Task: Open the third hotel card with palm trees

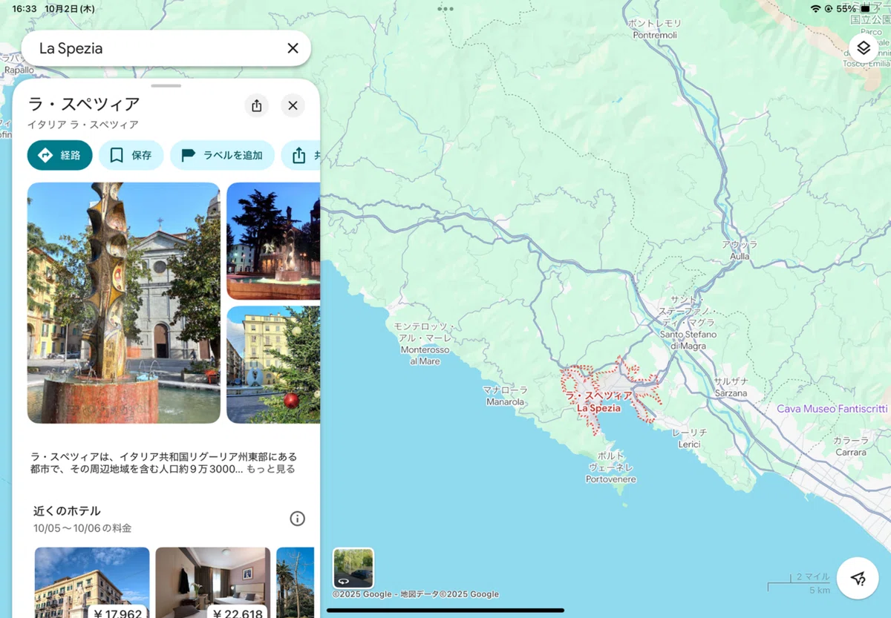Action: (296, 582)
